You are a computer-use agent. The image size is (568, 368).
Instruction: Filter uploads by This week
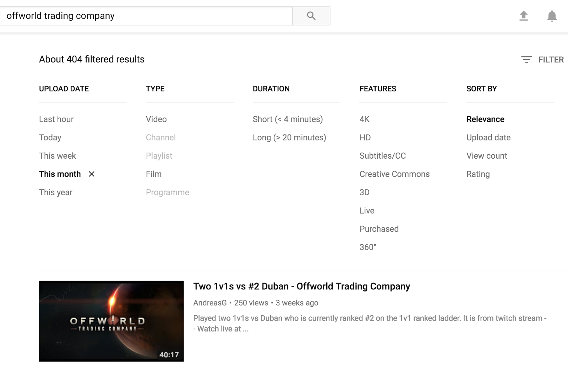pos(58,156)
